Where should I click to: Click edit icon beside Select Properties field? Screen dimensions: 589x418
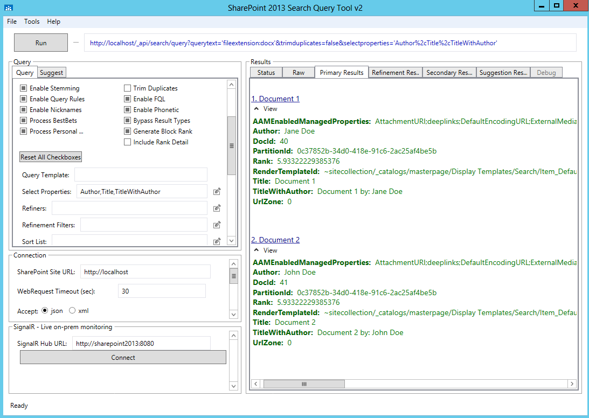(217, 191)
